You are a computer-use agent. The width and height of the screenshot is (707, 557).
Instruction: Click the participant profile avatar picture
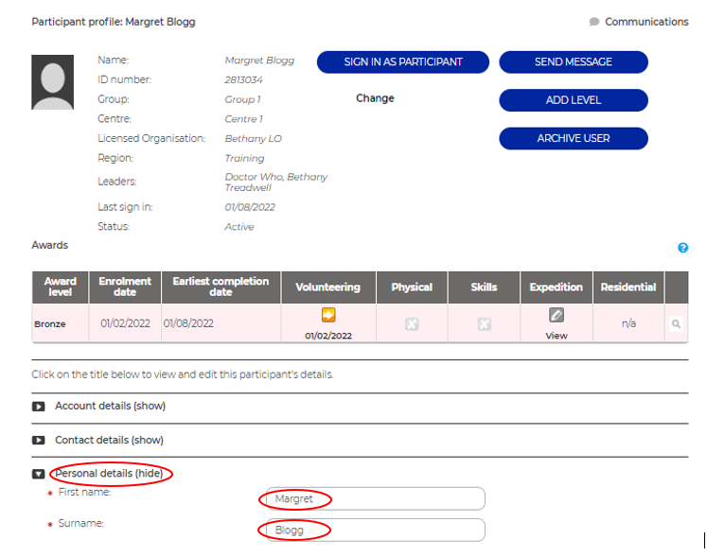(x=52, y=82)
